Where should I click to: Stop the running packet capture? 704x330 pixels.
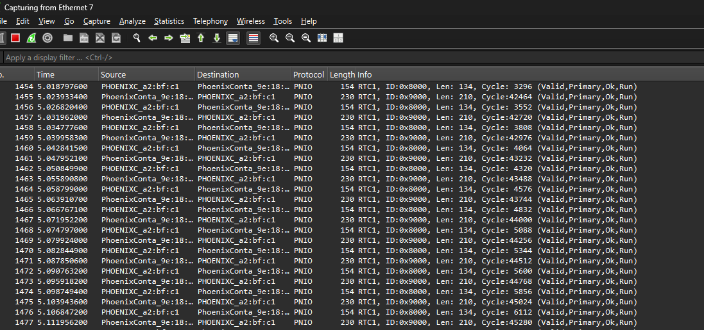coord(15,38)
